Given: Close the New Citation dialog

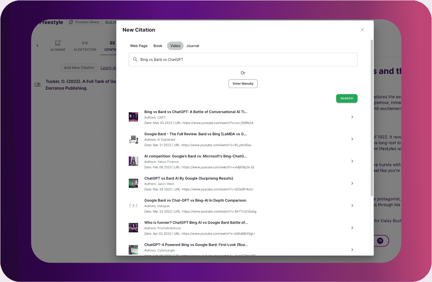Looking at the screenshot, I should pos(362,30).
